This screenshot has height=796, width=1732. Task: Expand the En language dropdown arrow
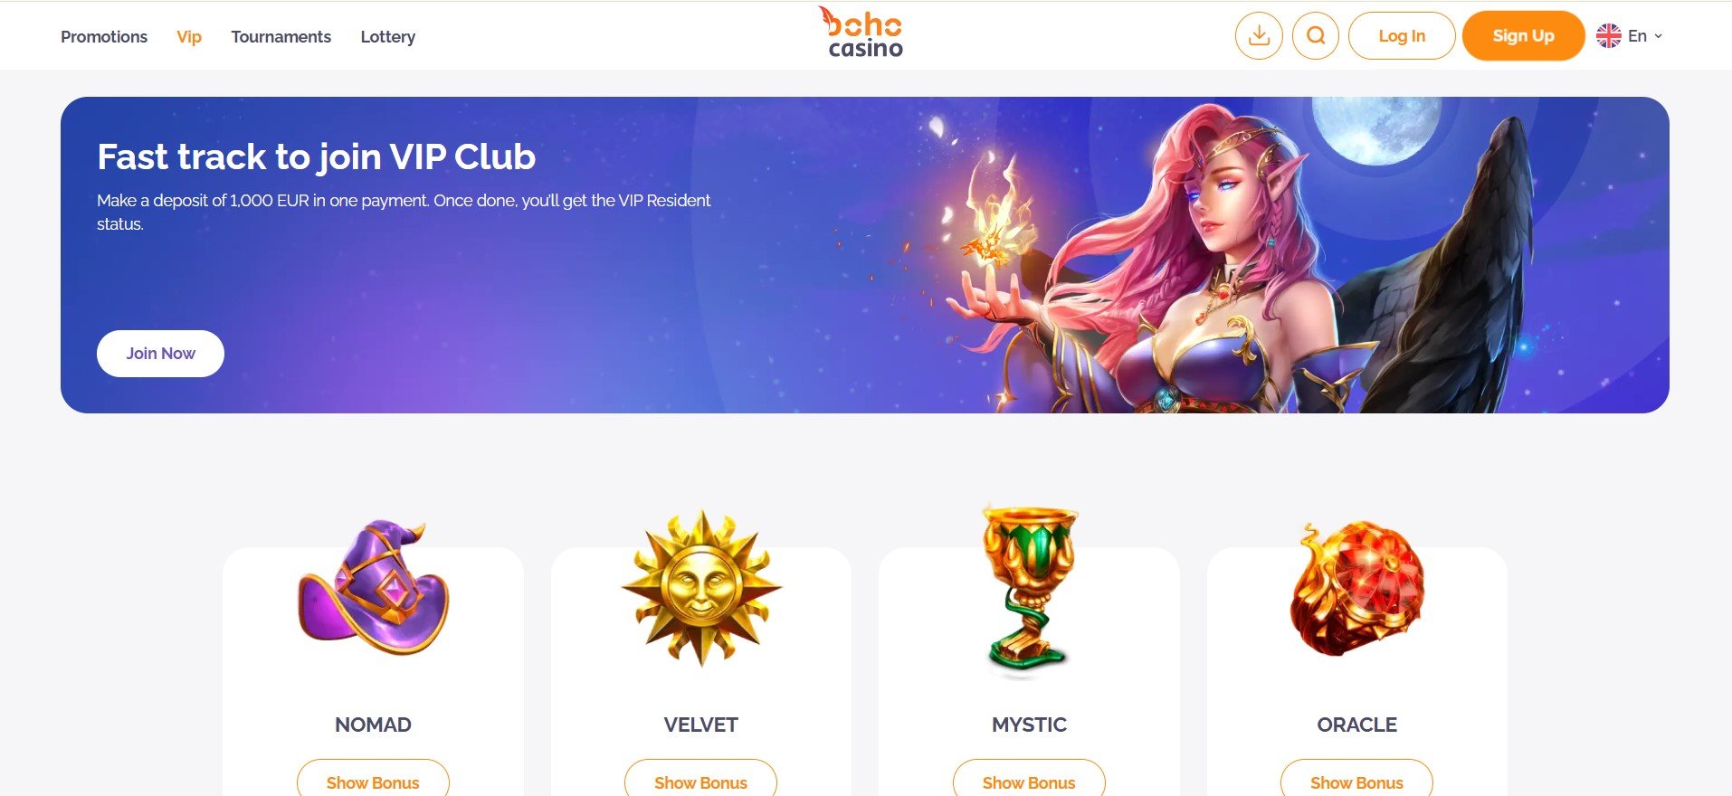click(x=1658, y=36)
